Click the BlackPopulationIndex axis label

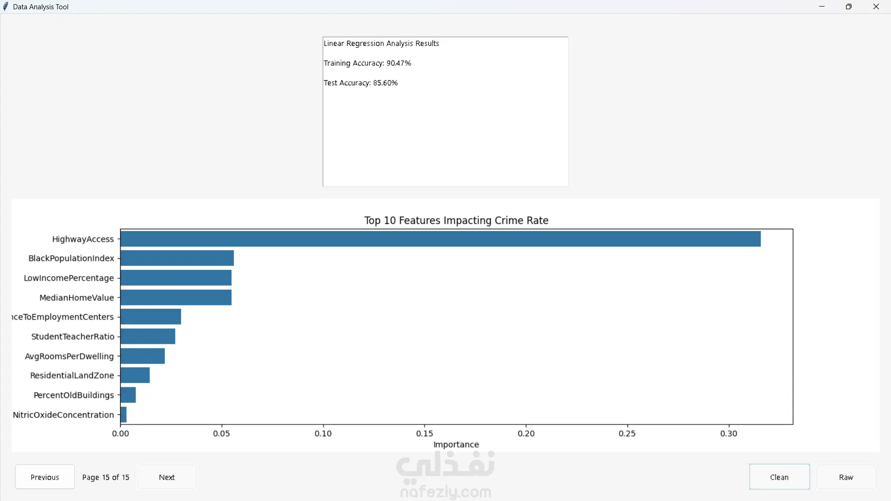pyautogui.click(x=71, y=258)
